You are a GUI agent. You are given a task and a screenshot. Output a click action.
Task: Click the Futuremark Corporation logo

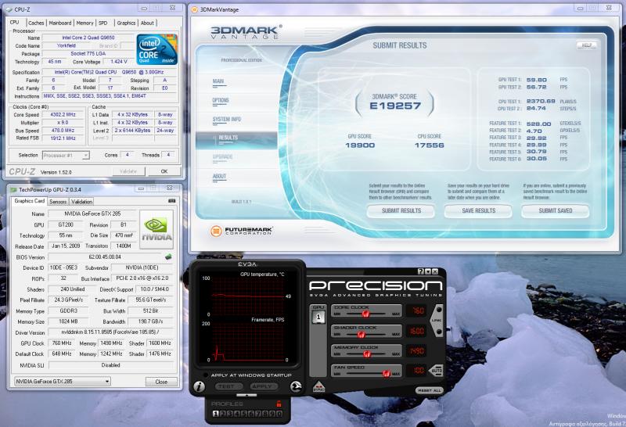(241, 231)
